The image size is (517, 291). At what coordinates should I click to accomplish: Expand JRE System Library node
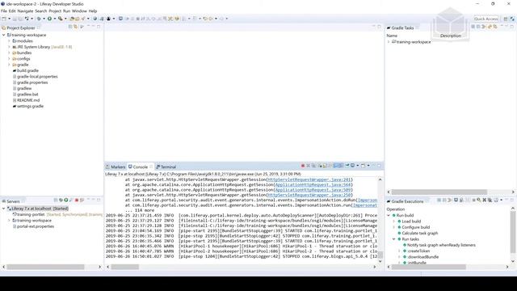pyautogui.click(x=9, y=47)
